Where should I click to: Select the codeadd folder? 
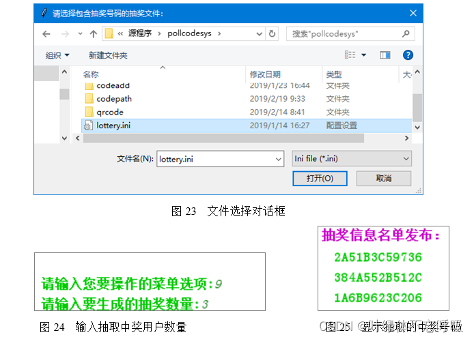click(x=113, y=86)
